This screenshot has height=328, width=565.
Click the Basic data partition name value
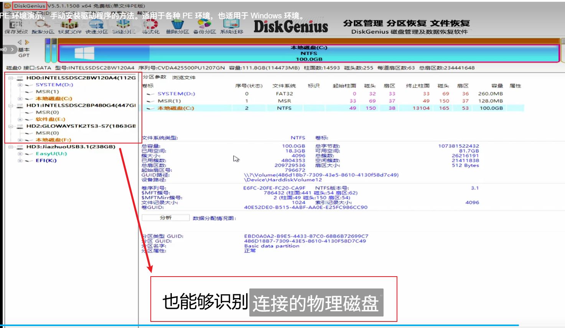pyautogui.click(x=272, y=246)
